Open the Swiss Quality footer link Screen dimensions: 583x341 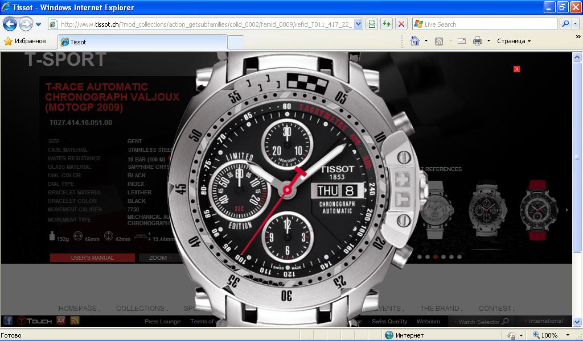pos(389,322)
